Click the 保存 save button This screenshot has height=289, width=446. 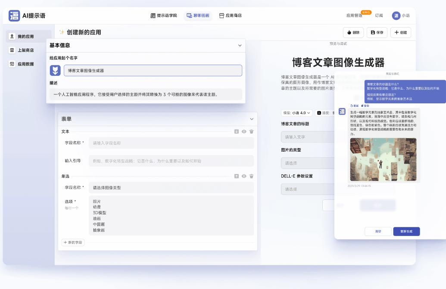pyautogui.click(x=376, y=32)
